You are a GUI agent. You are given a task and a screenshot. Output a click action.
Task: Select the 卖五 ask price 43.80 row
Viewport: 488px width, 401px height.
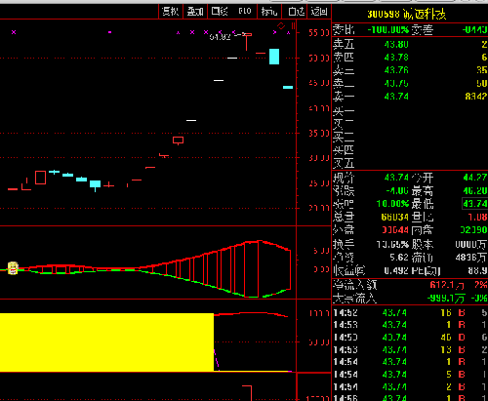410,44
